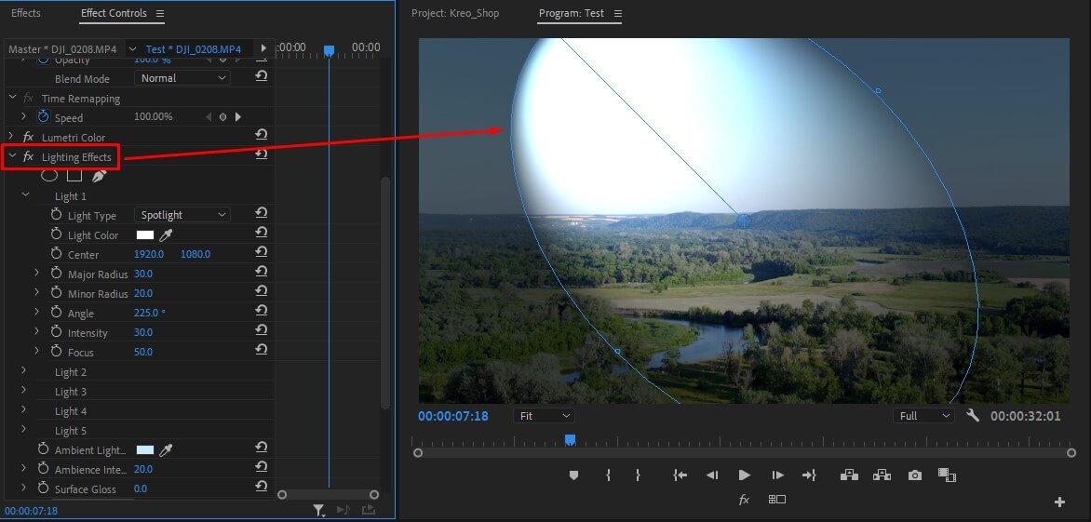Image resolution: width=1091 pixels, height=522 pixels.
Task: Click the Program monitor playhead marker
Action: (570, 439)
